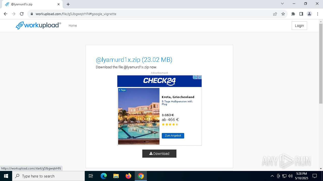Click the scrollbar down arrow
Viewport: 323px width, 181px height.
click(321, 169)
